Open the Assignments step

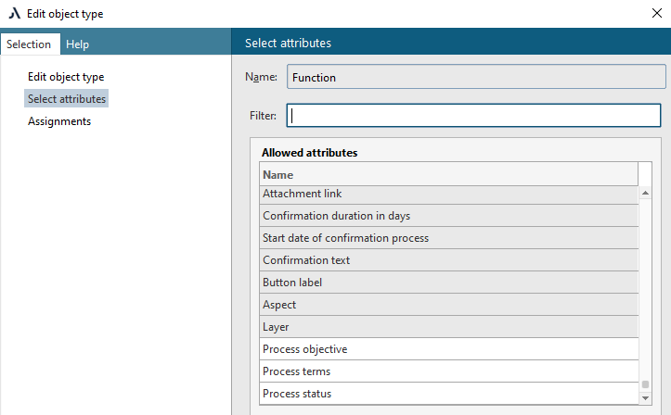(x=59, y=121)
